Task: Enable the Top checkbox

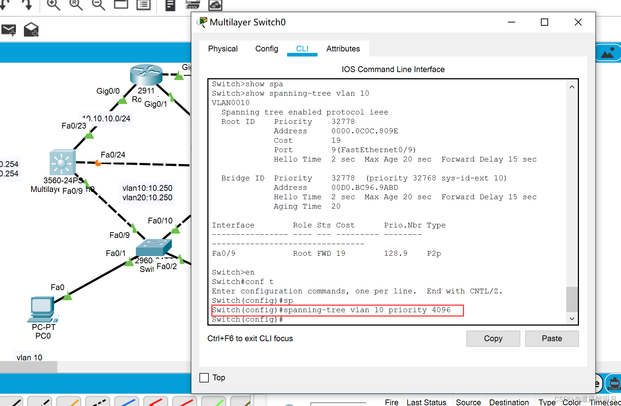Action: [204, 378]
